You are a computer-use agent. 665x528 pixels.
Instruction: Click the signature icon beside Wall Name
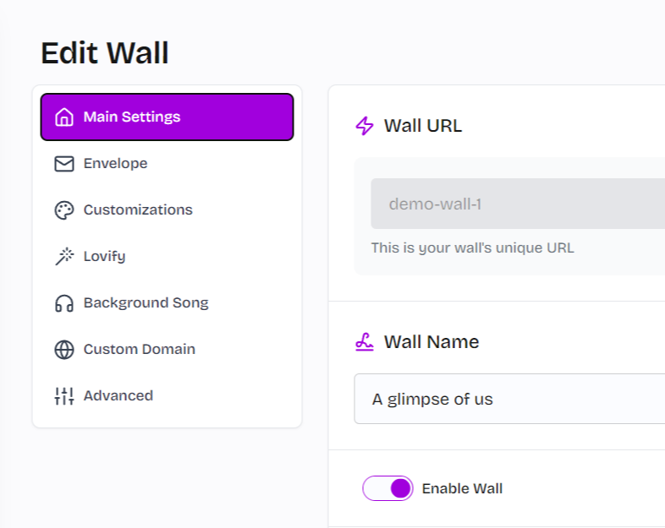point(365,342)
